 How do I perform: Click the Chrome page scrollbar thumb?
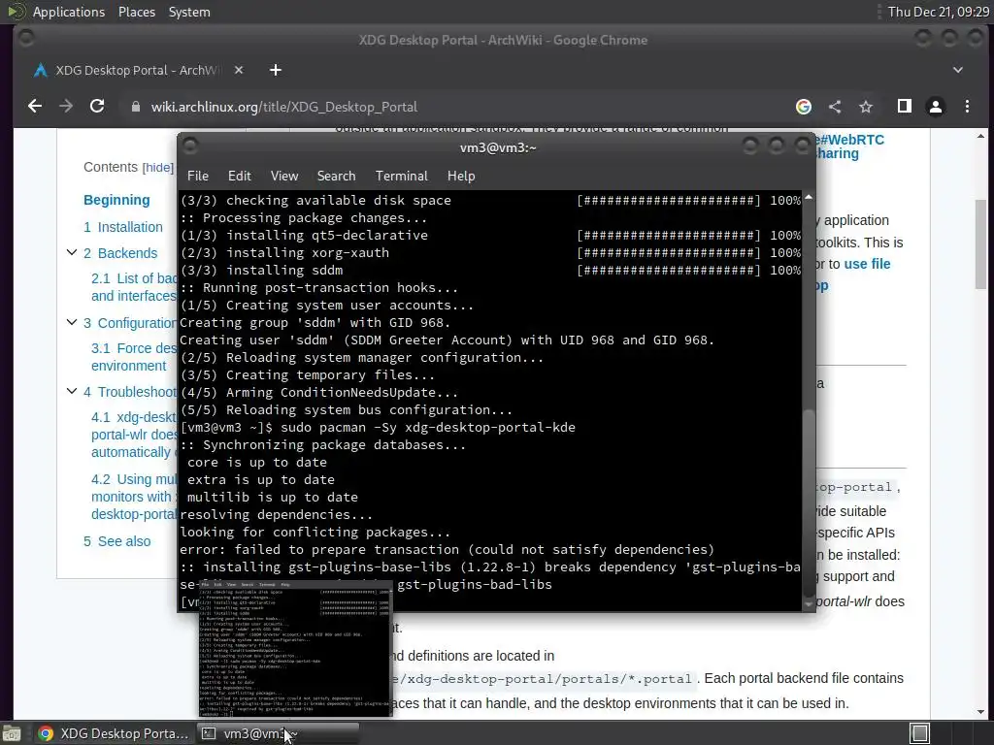[980, 243]
